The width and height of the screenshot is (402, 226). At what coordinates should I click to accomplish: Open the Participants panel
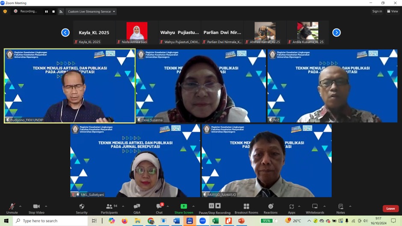[x=109, y=207]
